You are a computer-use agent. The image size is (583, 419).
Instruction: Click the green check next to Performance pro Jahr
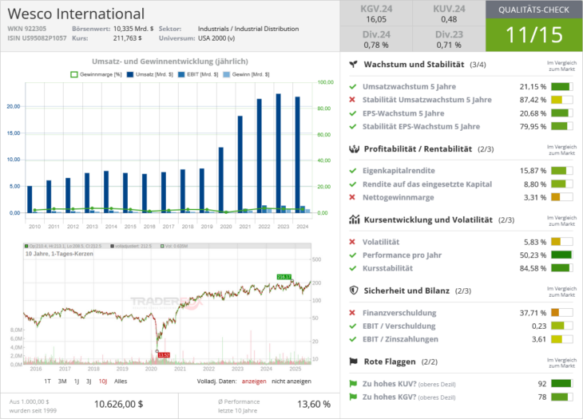[353, 255]
